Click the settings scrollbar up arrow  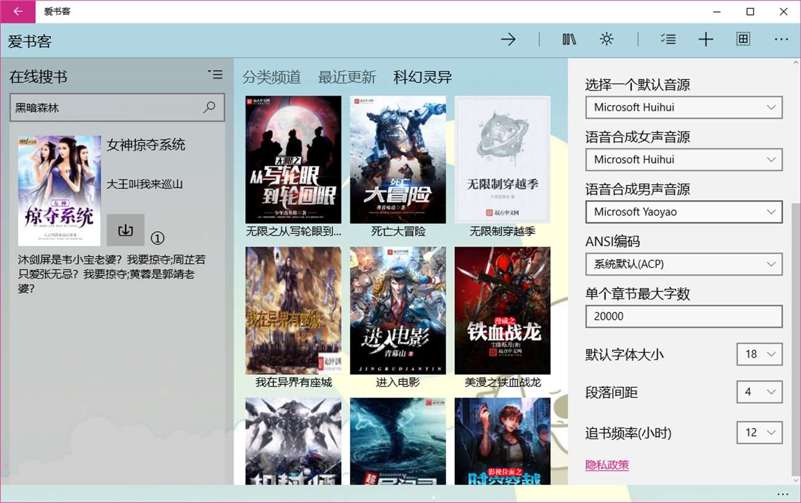coord(795,63)
